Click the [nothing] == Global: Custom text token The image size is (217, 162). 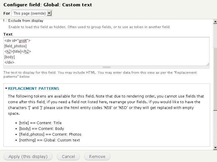(50, 140)
